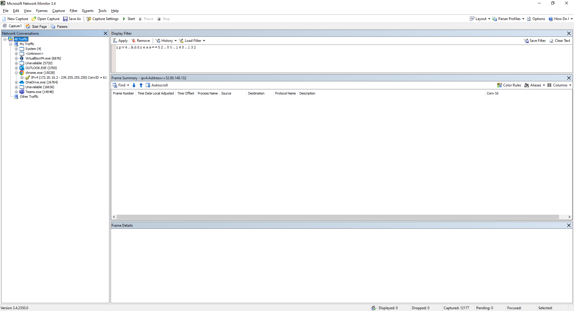Open the Columns dropdown
This screenshot has height=311, width=574.
(x=559, y=85)
